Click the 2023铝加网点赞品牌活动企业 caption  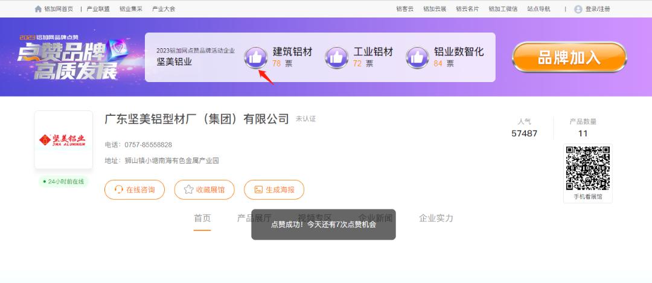coord(196,51)
